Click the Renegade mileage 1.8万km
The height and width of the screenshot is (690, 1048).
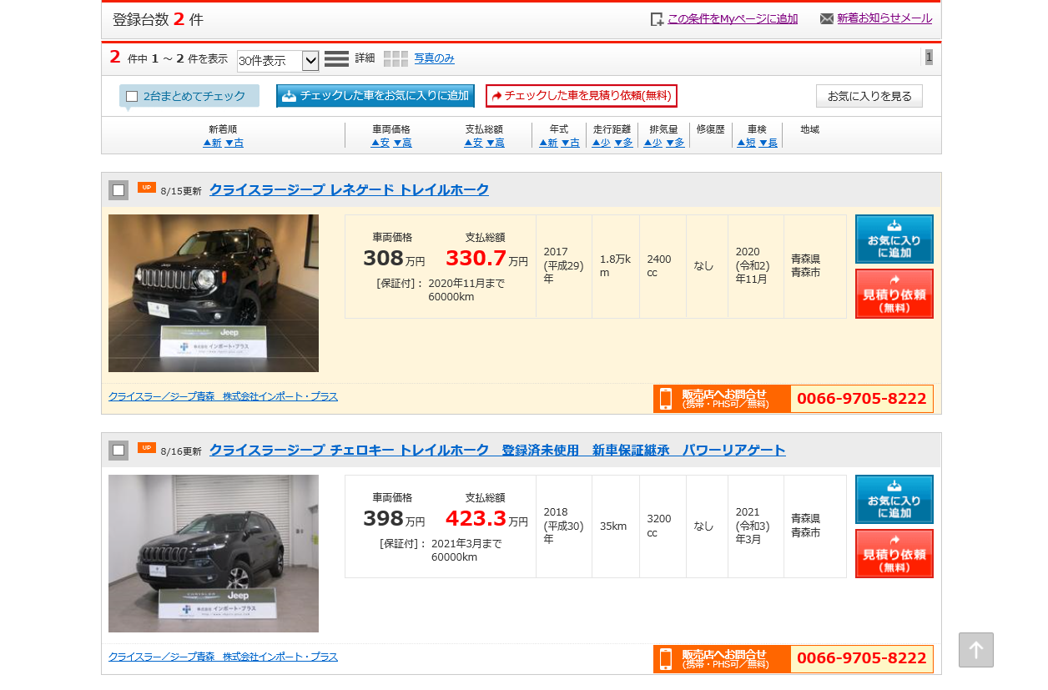616,265
